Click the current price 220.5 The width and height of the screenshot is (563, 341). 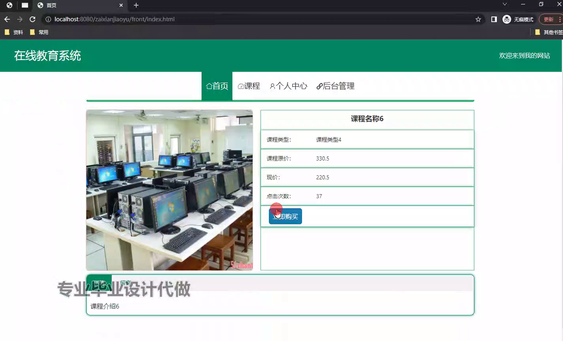(323, 178)
